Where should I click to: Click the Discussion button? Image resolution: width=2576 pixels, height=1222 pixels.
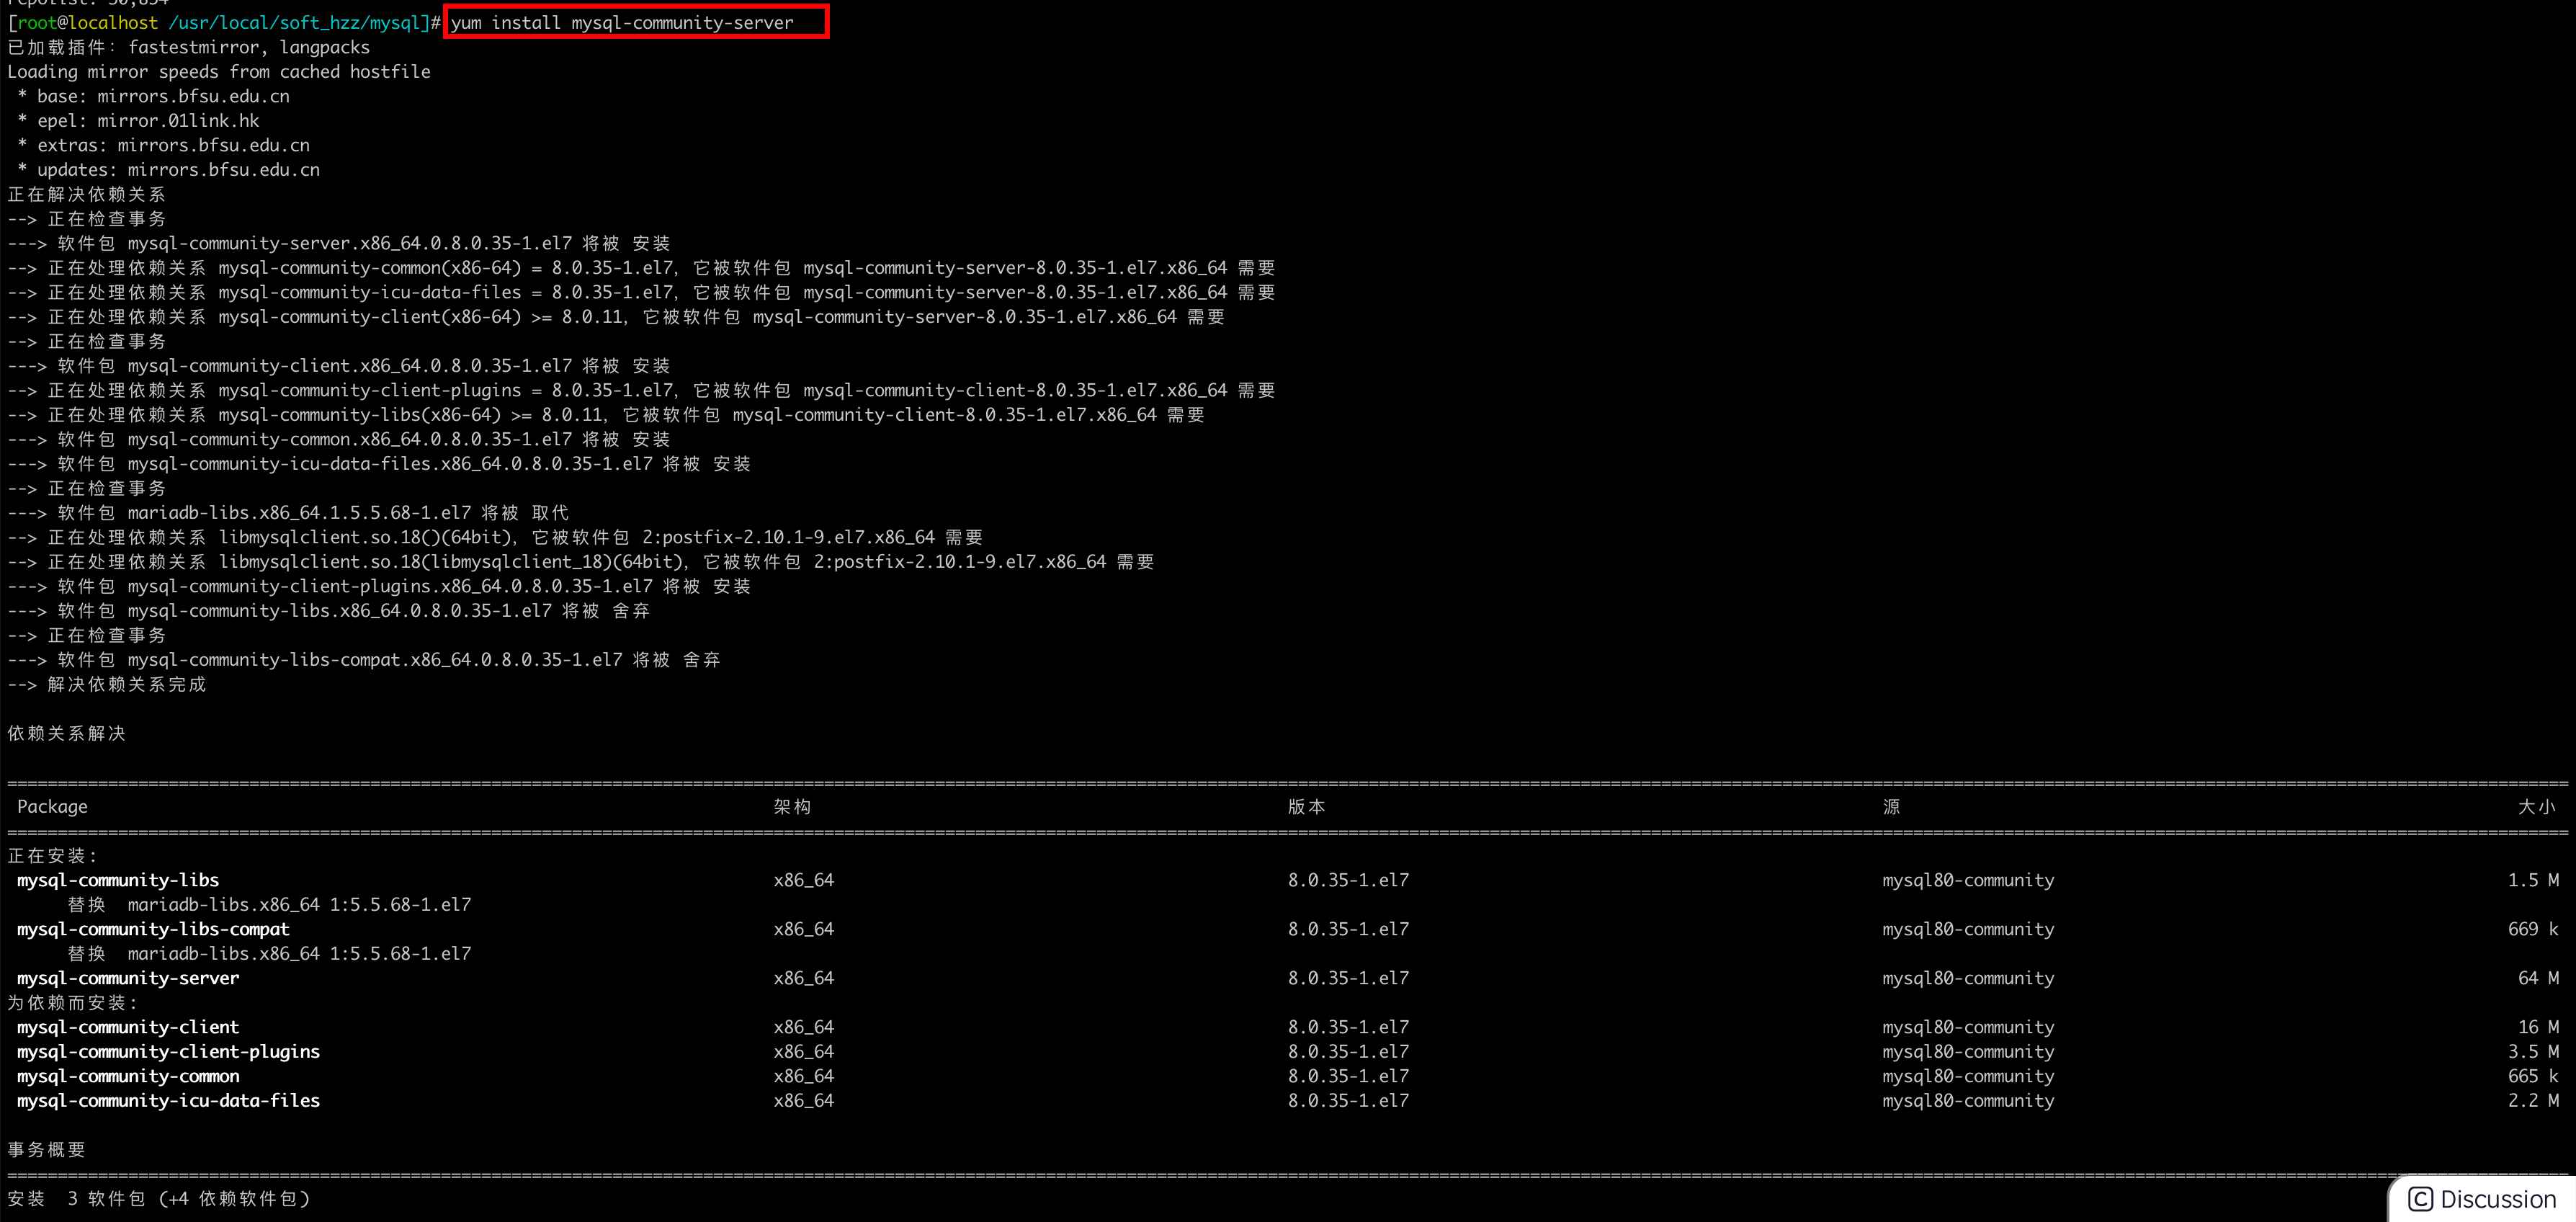click(x=2484, y=1199)
